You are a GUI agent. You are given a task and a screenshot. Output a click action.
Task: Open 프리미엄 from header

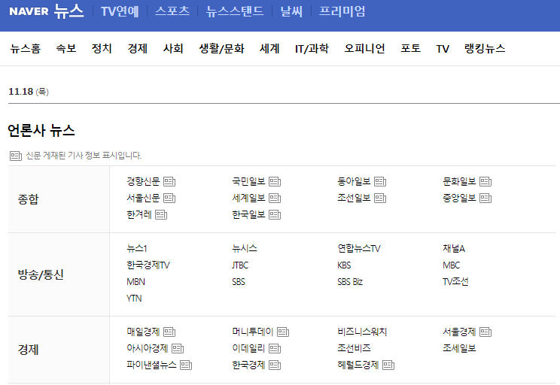pos(342,11)
